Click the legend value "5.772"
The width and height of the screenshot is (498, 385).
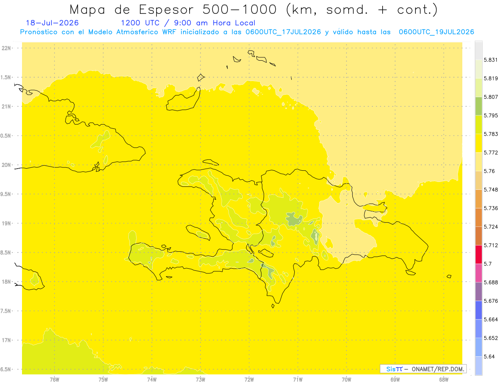pyautogui.click(x=491, y=153)
